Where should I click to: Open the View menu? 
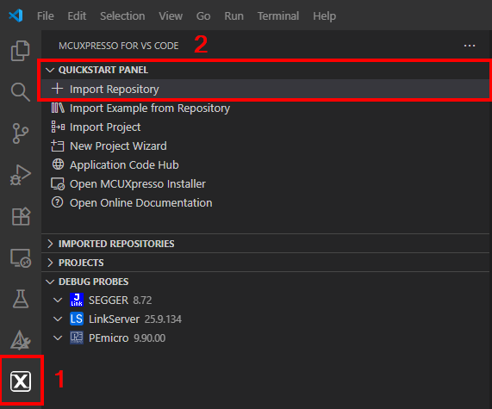[171, 15]
